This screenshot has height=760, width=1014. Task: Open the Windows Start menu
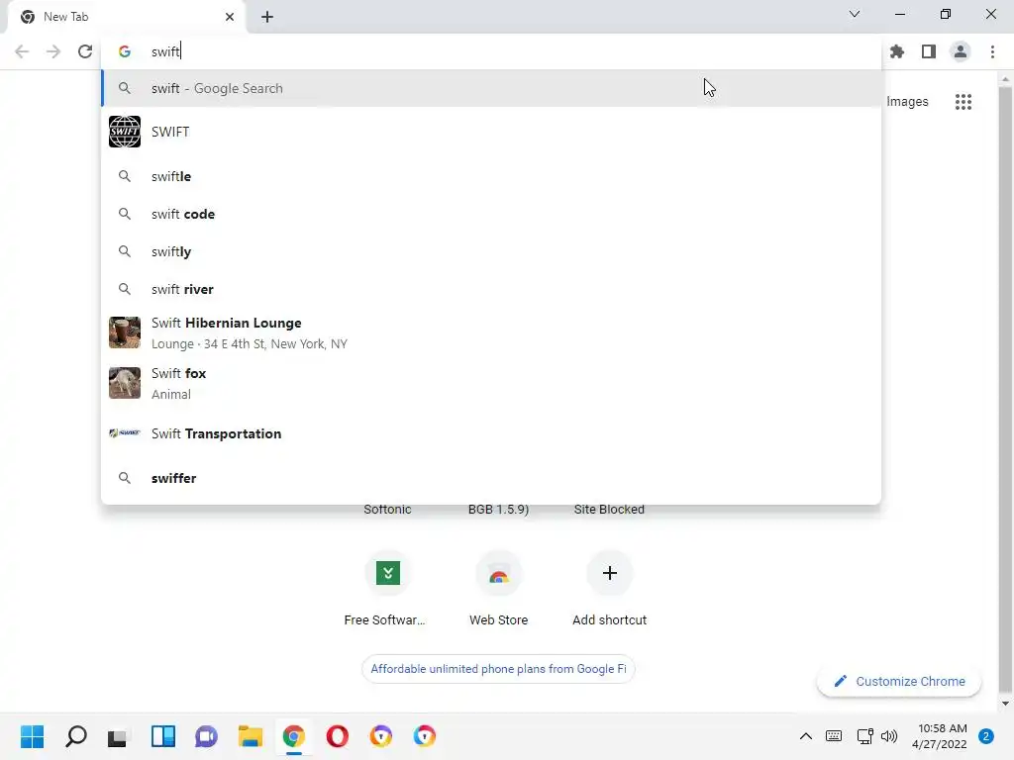pyautogui.click(x=33, y=736)
